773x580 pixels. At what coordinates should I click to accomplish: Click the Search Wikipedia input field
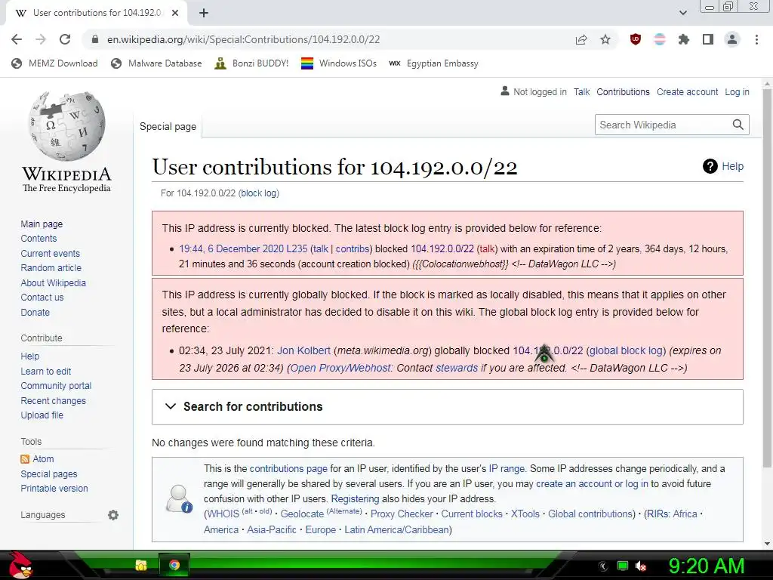(663, 125)
